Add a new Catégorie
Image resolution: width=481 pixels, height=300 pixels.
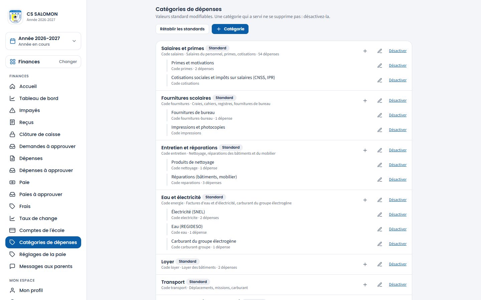(x=230, y=29)
